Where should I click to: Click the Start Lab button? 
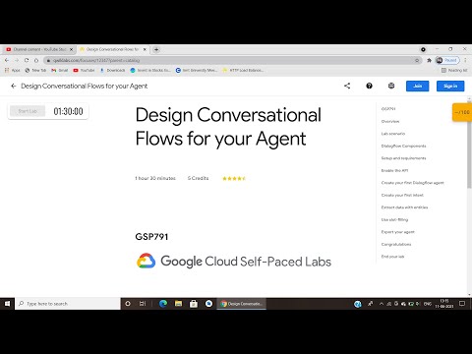tap(28, 111)
